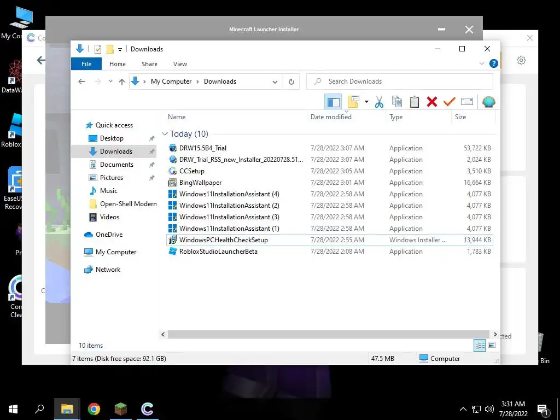Open the Open-Shell Modern folder
The image size is (560, 420).
[122, 204]
